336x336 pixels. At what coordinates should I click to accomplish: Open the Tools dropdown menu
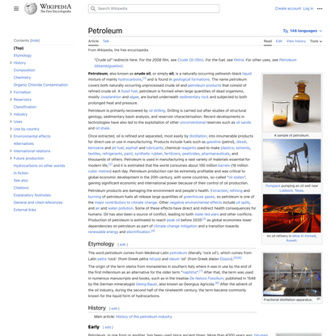click(316, 41)
